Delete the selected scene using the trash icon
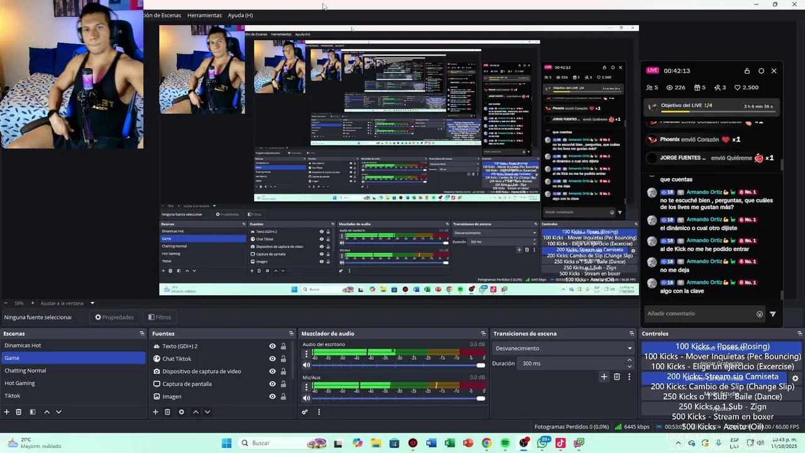This screenshot has width=805, height=453. [x=19, y=412]
